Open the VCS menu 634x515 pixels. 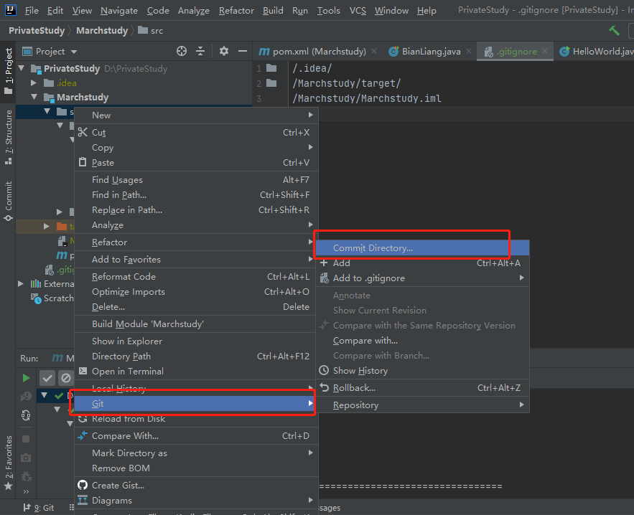[358, 11]
